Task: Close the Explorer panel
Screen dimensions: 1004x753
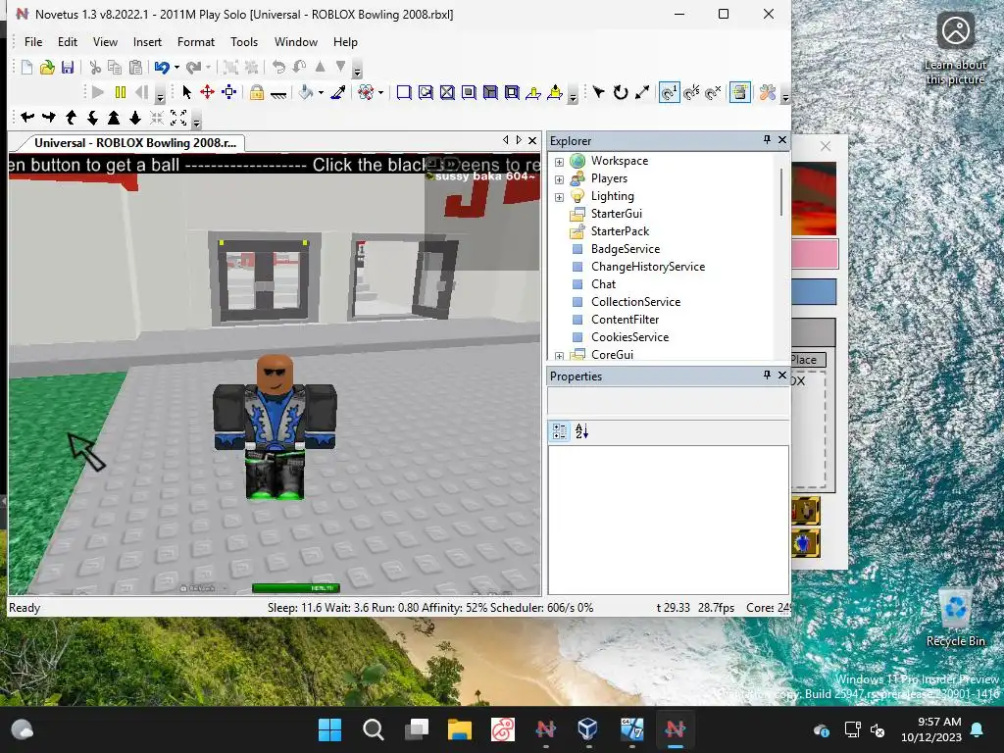Action: tap(781, 139)
